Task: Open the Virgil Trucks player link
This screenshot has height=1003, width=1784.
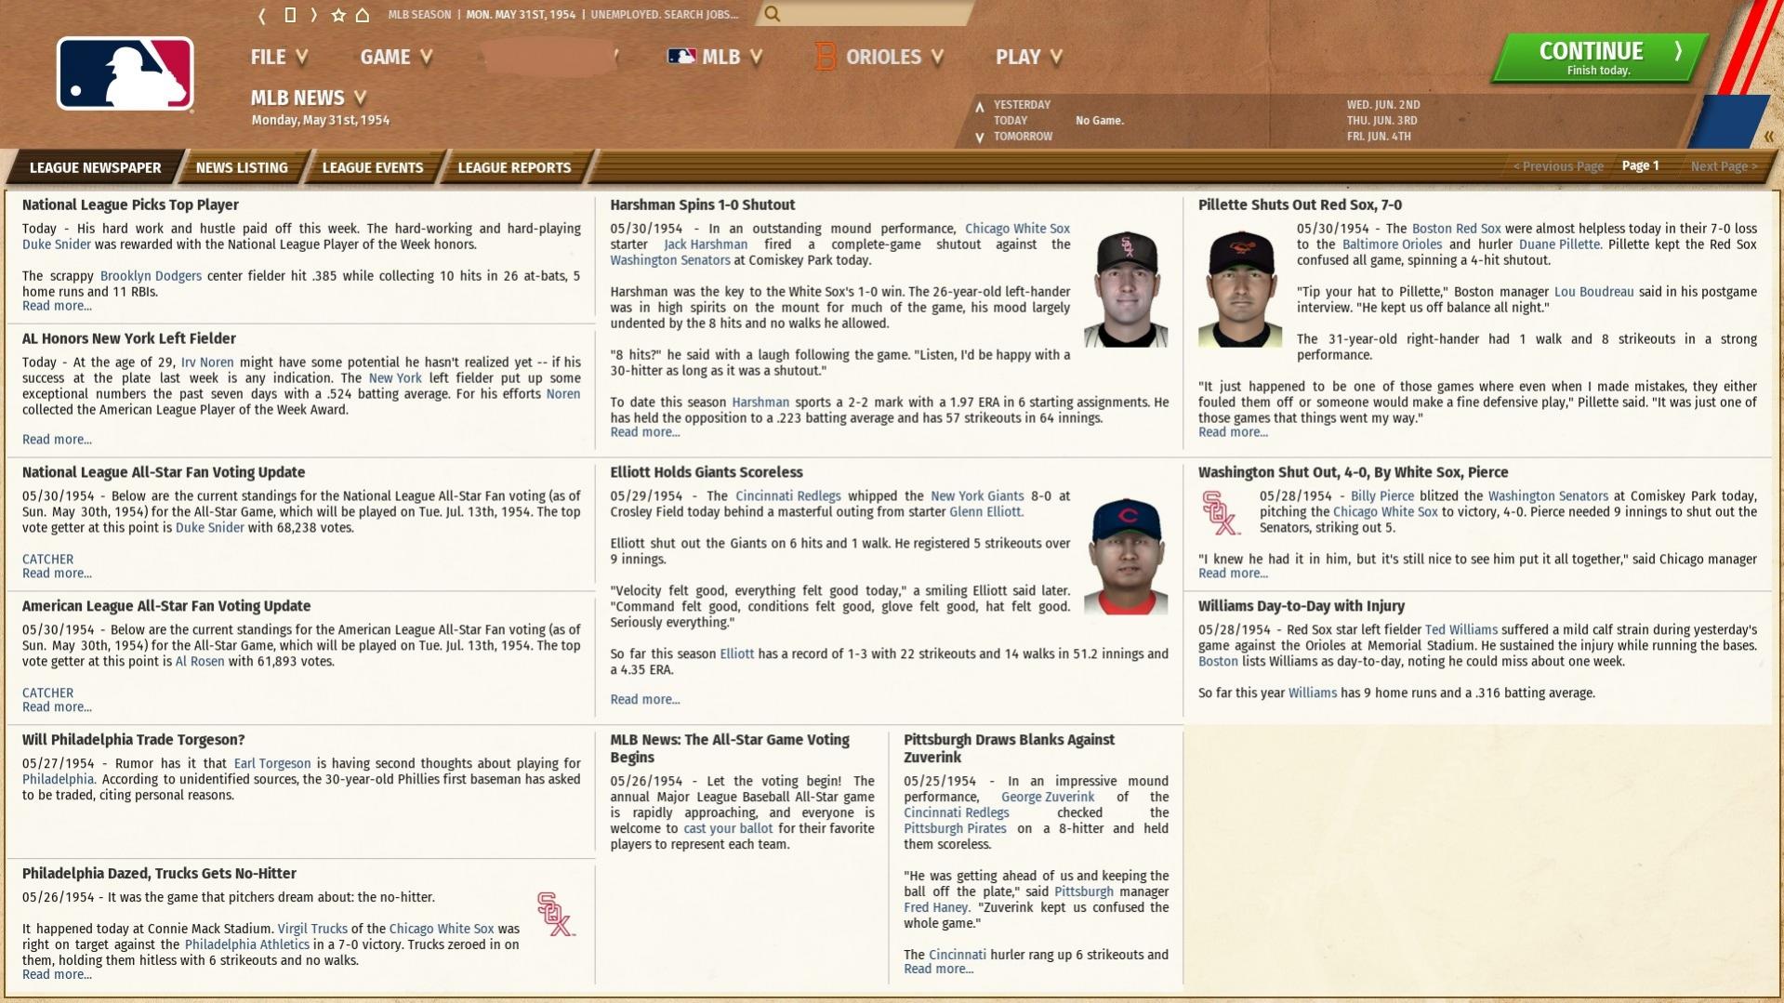Action: click(312, 930)
